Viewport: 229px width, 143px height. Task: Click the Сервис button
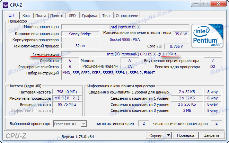pyautogui.click(x=156, y=136)
